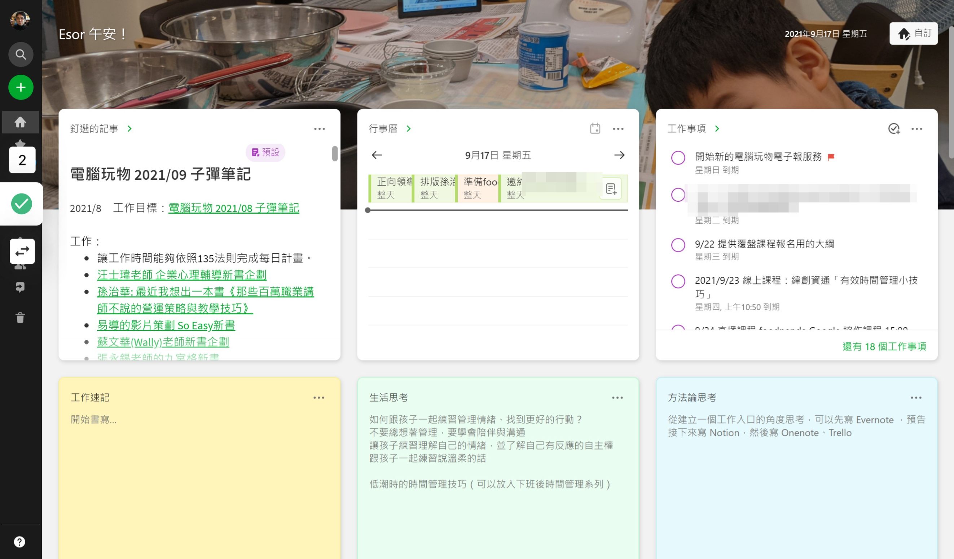Open the more options menu of 行事曆
This screenshot has height=559, width=954.
(x=618, y=129)
